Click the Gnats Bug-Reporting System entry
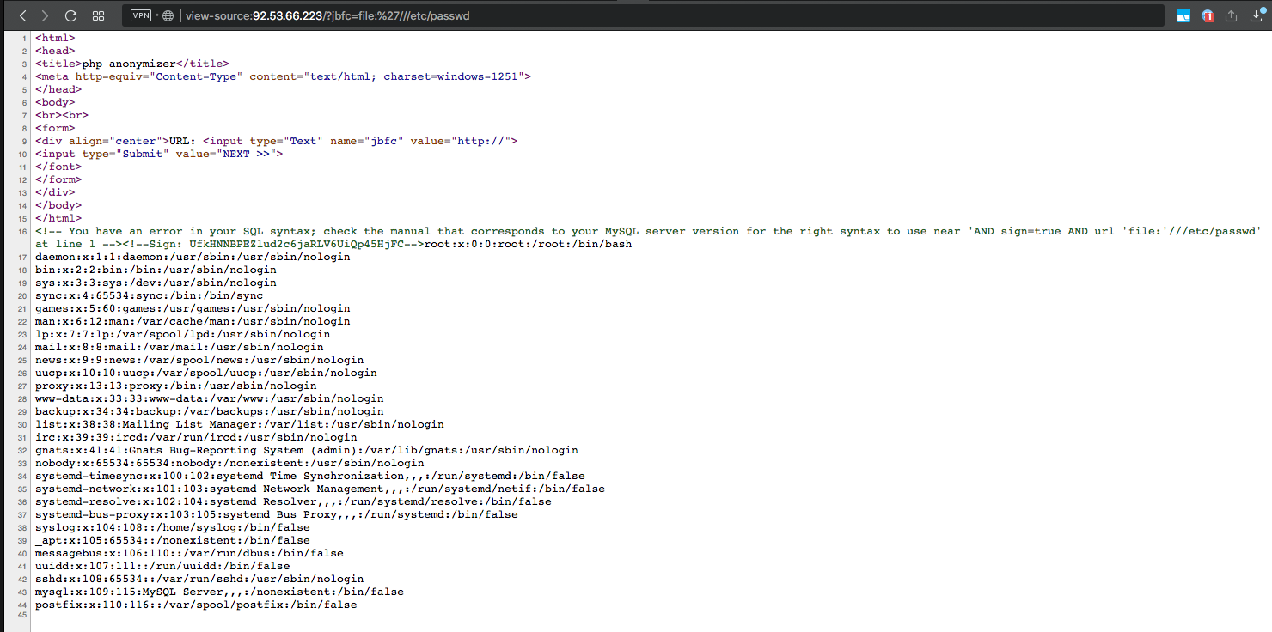1272x632 pixels. [307, 450]
